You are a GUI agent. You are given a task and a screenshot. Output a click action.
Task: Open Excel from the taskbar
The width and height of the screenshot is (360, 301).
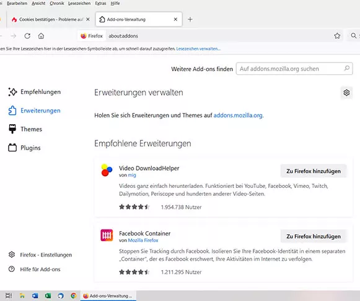coord(48,295)
